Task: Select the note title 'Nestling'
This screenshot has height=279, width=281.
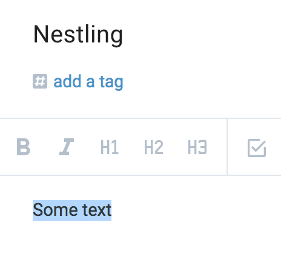Action: [78, 35]
